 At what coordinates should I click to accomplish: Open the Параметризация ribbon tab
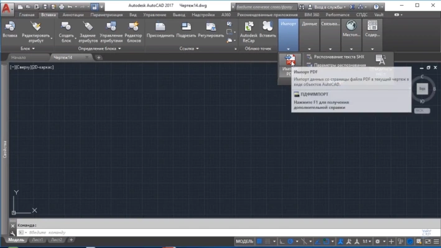pyautogui.click(x=106, y=15)
